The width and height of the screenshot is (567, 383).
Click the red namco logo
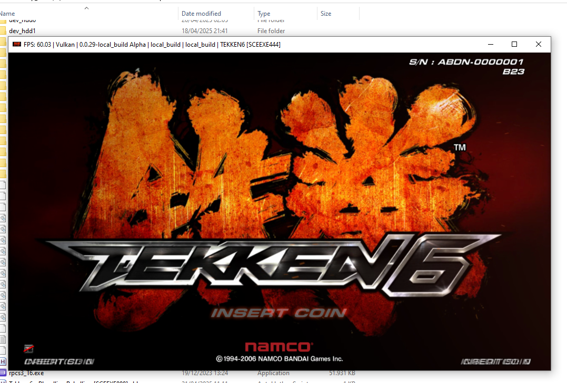[x=279, y=347]
